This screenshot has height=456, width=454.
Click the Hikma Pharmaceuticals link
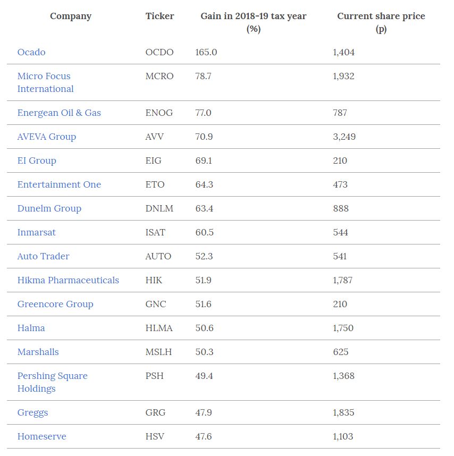[x=68, y=280]
